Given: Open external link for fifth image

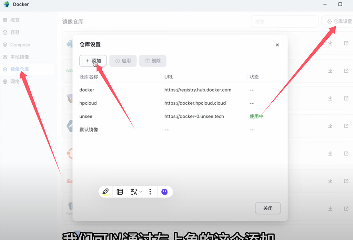Looking at the screenshot, I should click(346, 153).
